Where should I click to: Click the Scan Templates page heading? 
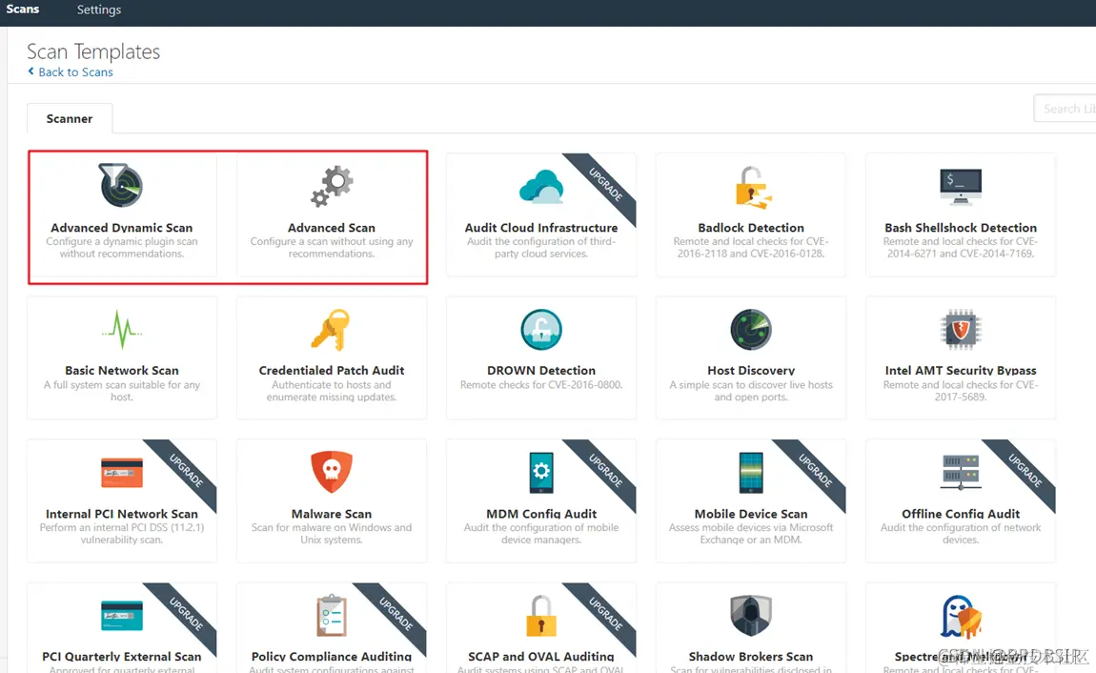93,51
